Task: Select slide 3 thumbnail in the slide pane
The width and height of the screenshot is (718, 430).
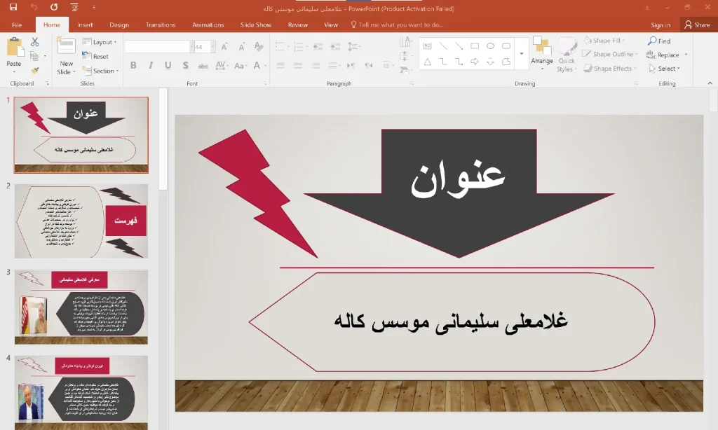Action: pyautogui.click(x=81, y=305)
